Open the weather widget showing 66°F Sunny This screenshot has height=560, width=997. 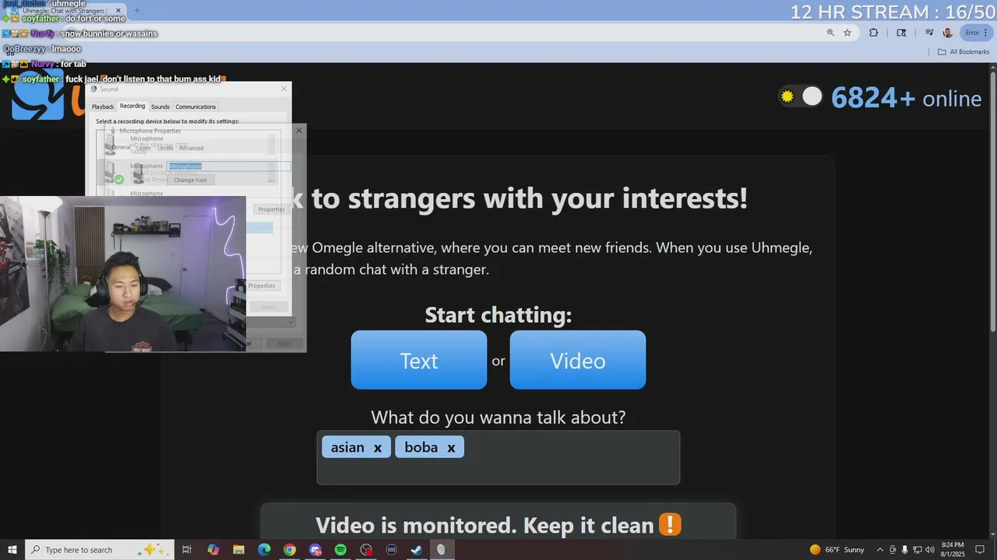click(x=837, y=550)
